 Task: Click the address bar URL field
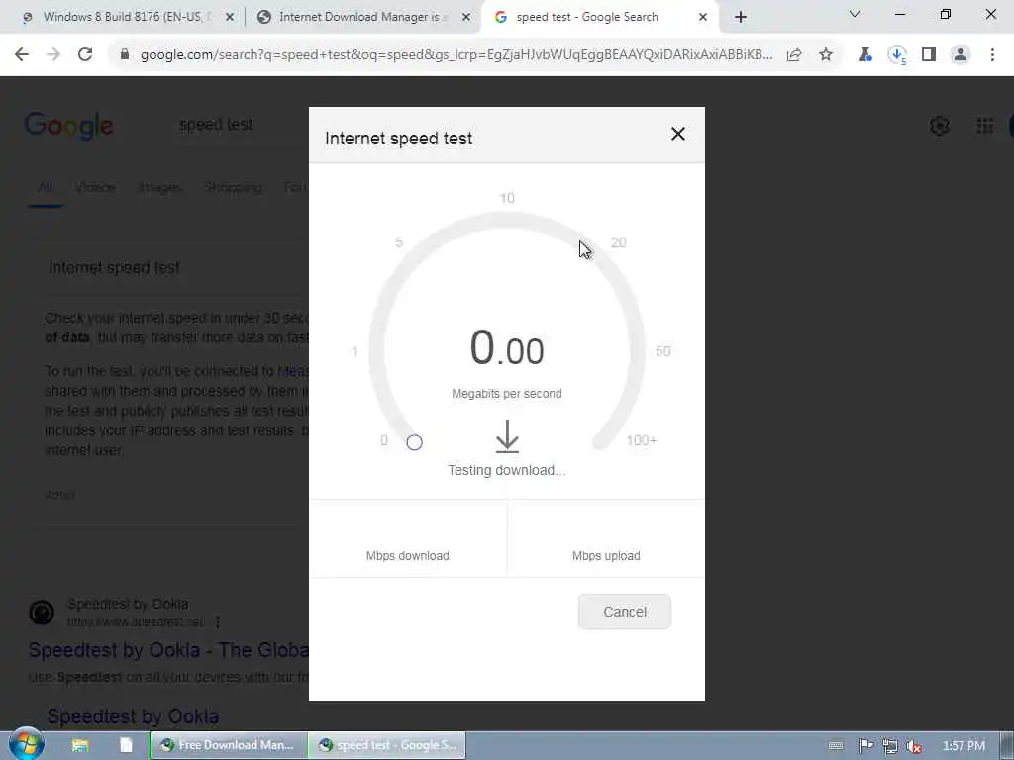tap(456, 55)
